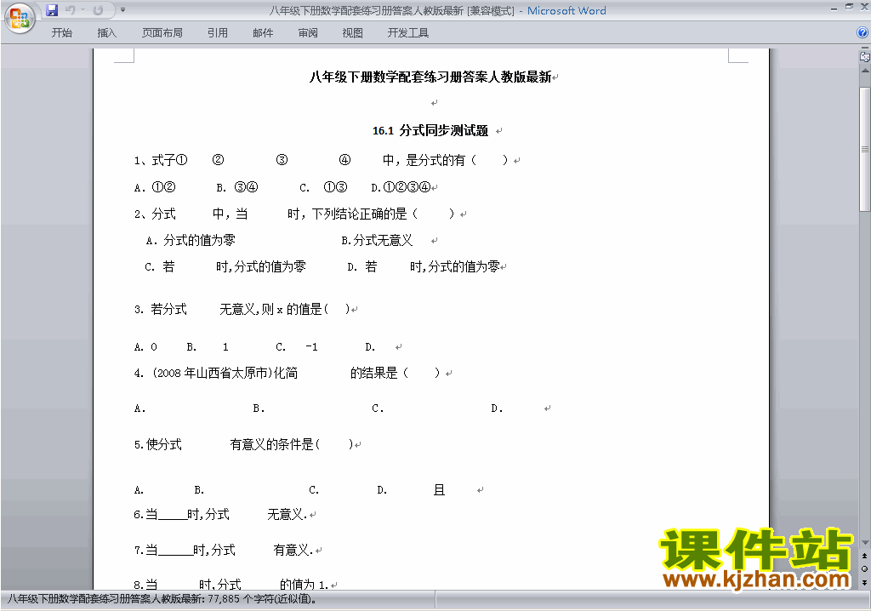Restore down the Word window
This screenshot has width=871, height=611.
pyautogui.click(x=849, y=7)
